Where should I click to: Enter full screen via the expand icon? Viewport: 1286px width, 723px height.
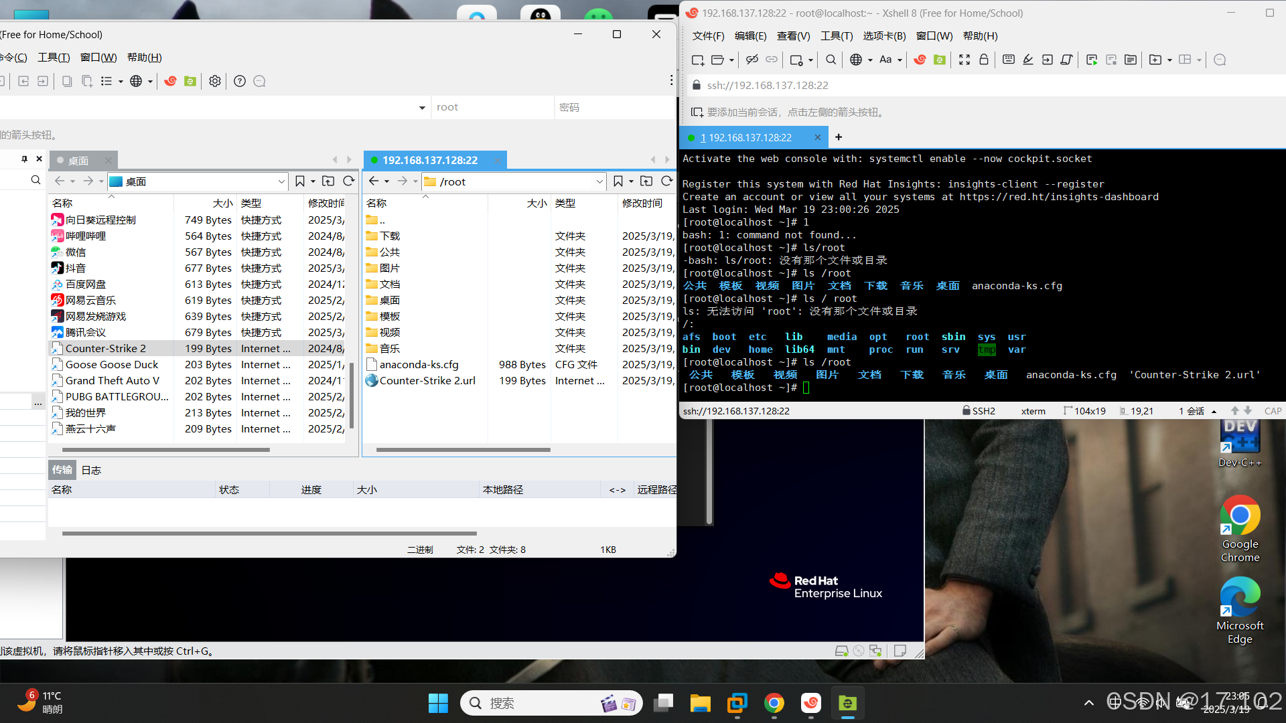[x=964, y=60]
